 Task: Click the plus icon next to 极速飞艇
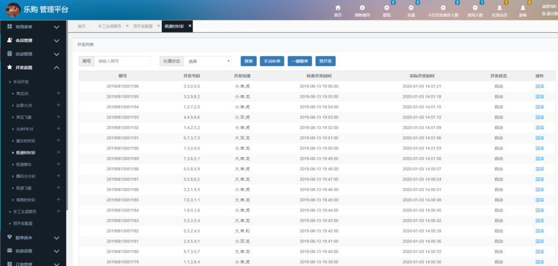pos(58,188)
